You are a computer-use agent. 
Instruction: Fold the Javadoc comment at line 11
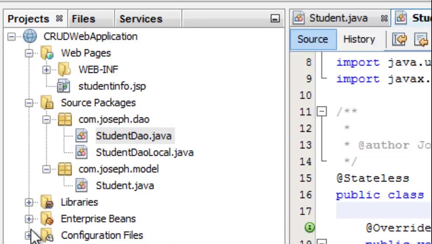321,111
